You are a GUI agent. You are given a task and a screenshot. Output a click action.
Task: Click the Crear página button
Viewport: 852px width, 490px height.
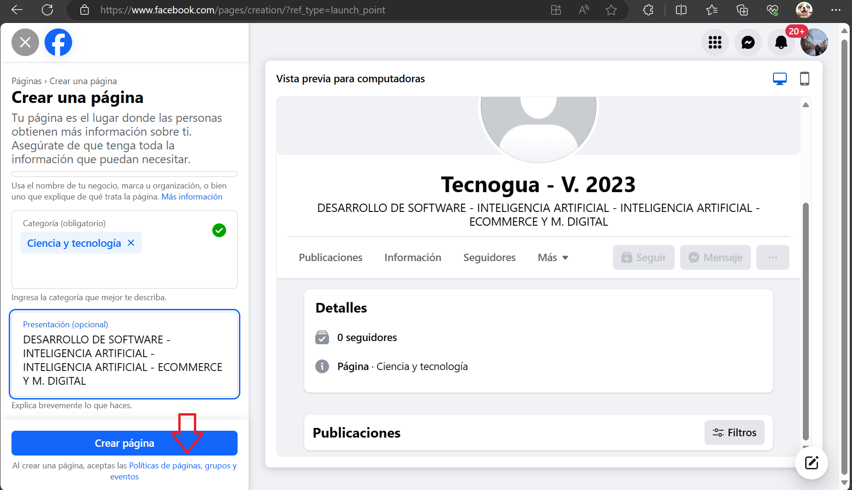(x=124, y=443)
